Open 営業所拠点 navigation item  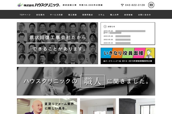87,15
